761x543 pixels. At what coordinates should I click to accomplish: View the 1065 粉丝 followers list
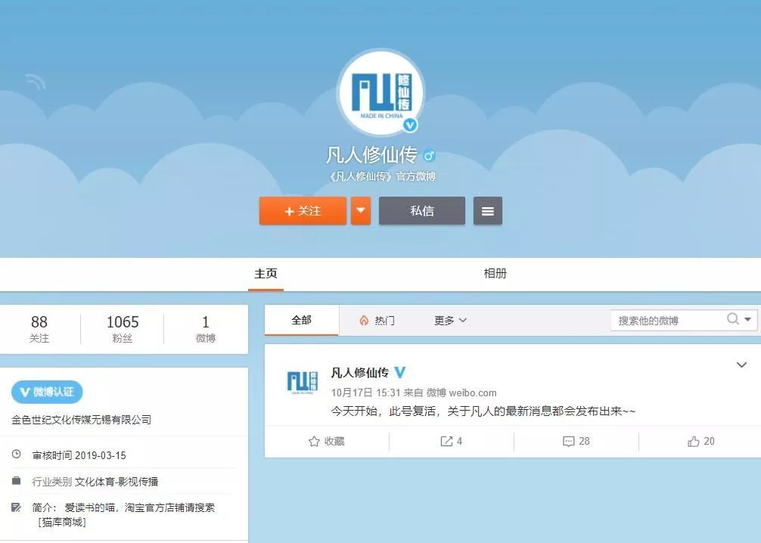coord(123,328)
